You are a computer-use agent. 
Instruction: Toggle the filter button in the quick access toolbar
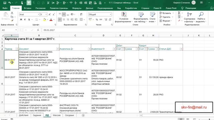point(29,3)
